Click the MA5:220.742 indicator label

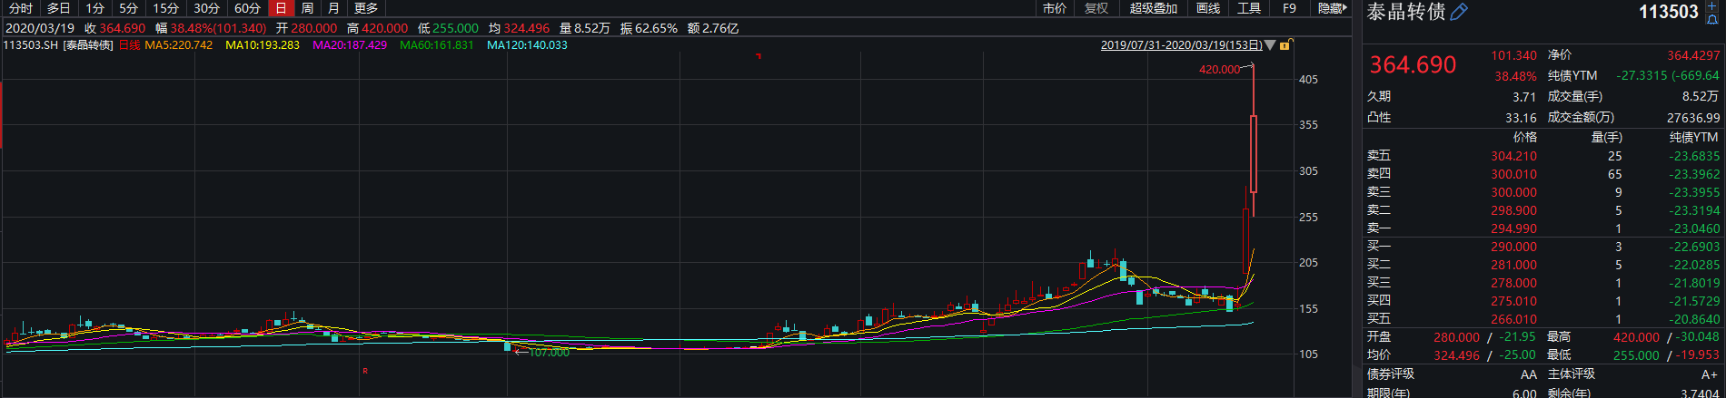(179, 44)
